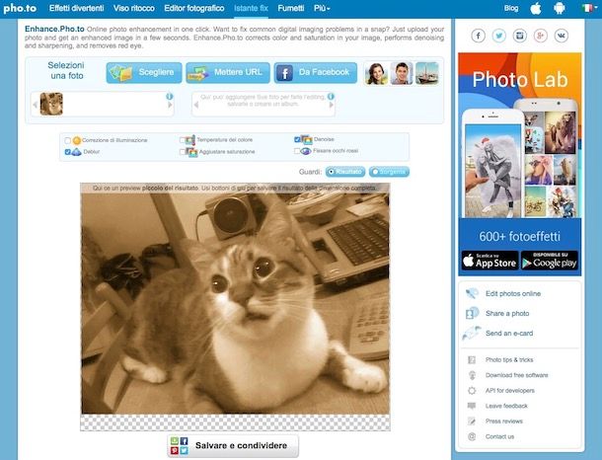
Task: Click the color temperature icon
Action: click(190, 140)
